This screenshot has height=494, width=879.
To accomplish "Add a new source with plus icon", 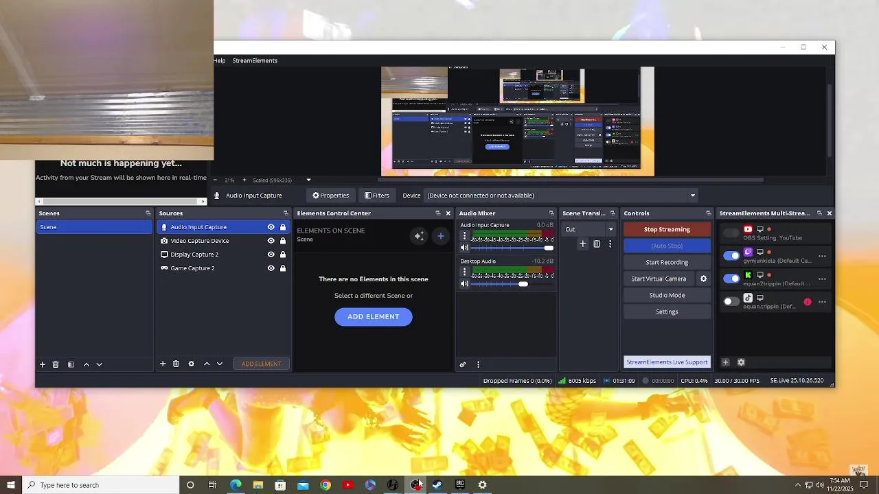I will [163, 364].
